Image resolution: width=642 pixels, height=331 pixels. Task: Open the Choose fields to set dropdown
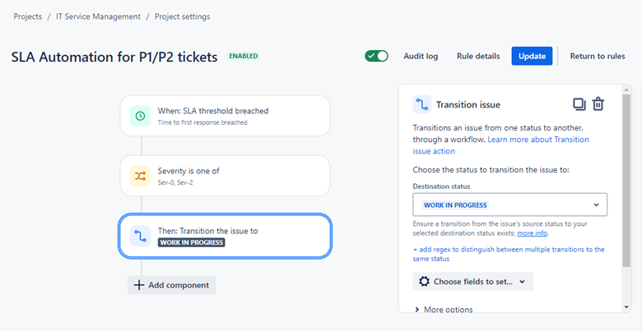pos(472,282)
